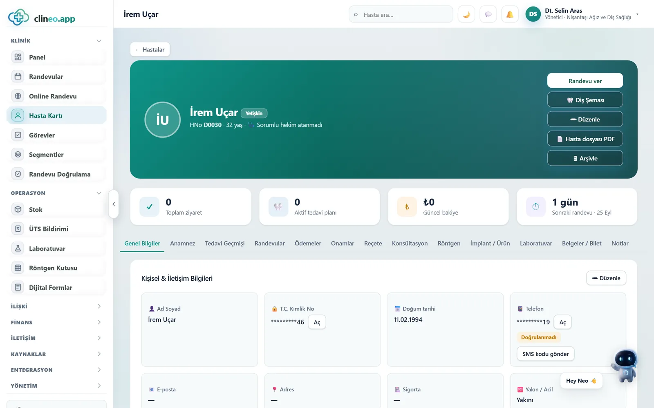Click SMS kodu gönder button

point(546,354)
